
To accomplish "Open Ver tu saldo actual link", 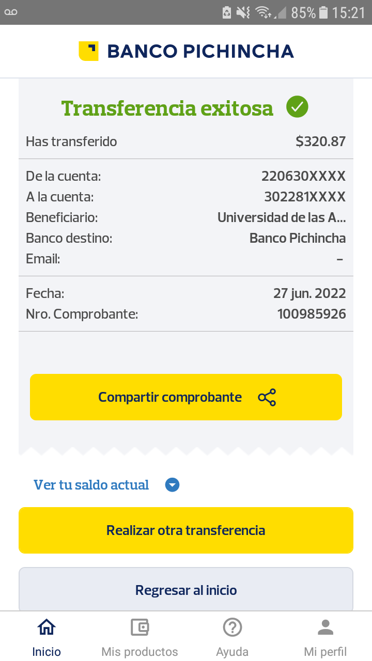I will (91, 485).
